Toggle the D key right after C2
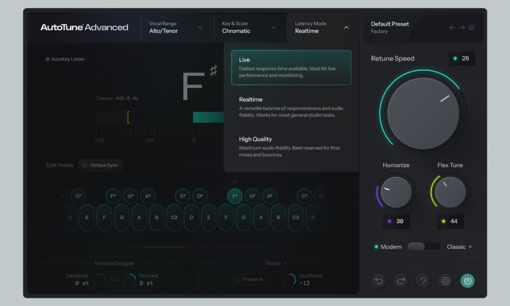The height and width of the screenshot is (306, 510). (x=192, y=217)
